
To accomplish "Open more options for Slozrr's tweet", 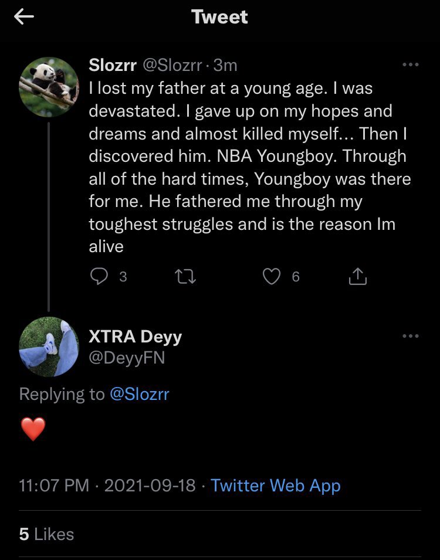I will pyautogui.click(x=411, y=65).
